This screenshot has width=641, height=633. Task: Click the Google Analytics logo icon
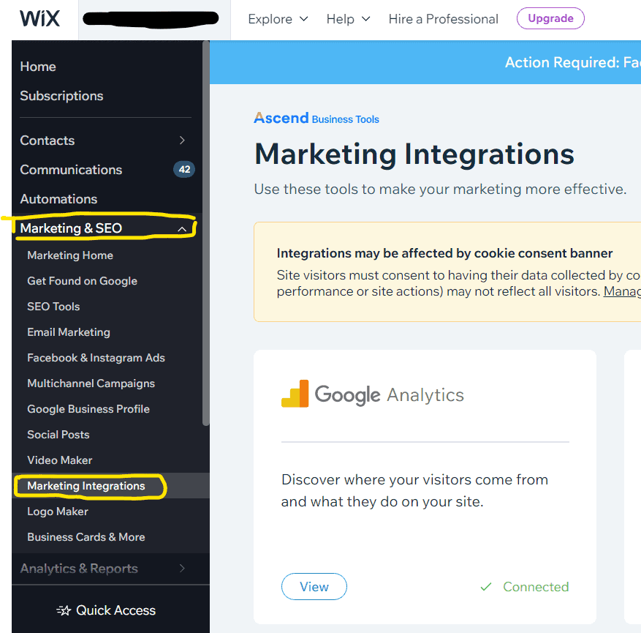(295, 394)
